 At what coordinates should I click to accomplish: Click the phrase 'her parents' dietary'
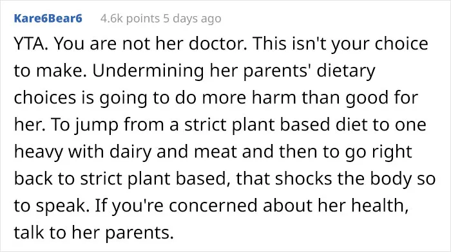(293, 71)
